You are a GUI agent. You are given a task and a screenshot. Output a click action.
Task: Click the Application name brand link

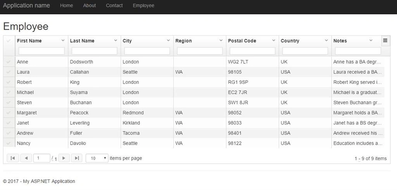click(x=26, y=5)
